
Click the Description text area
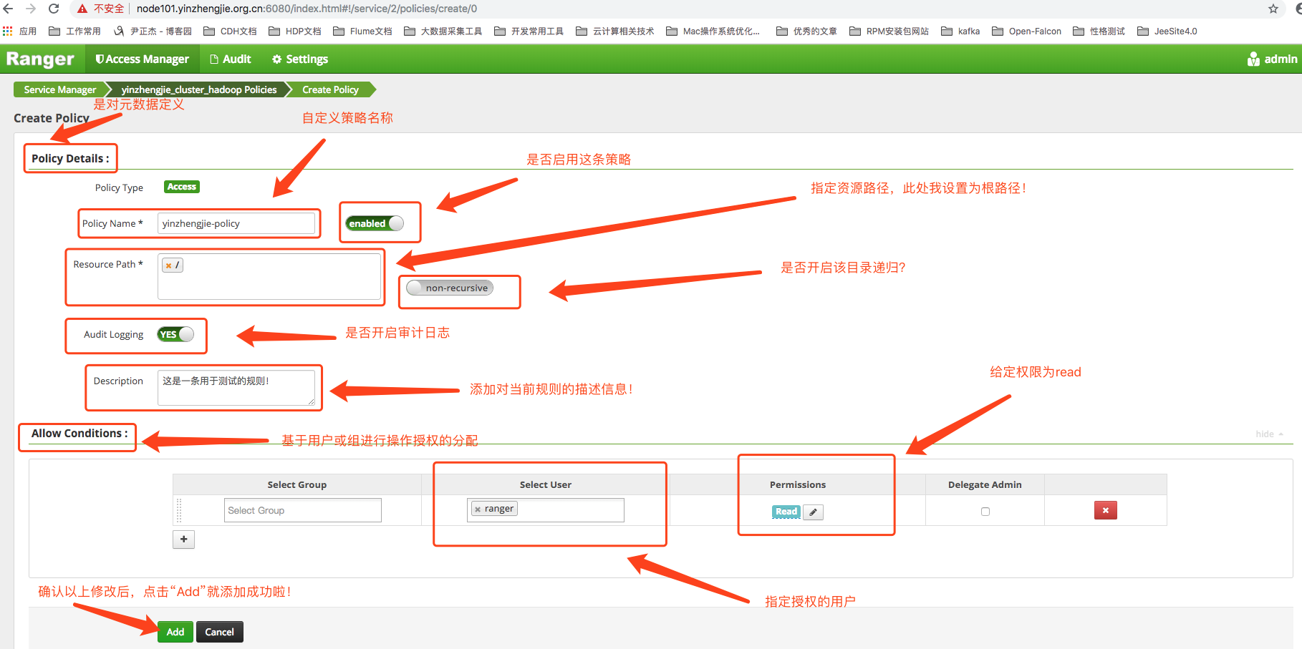[236, 387]
